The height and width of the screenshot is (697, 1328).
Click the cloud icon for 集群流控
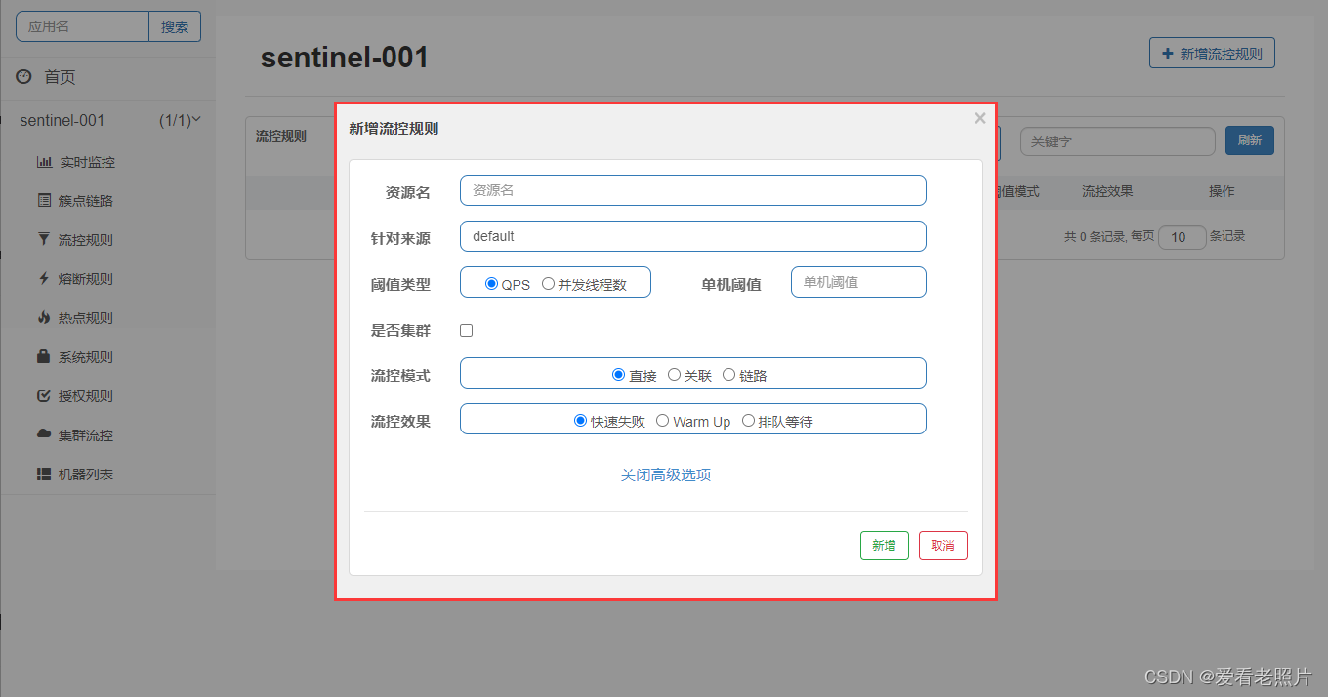click(44, 433)
